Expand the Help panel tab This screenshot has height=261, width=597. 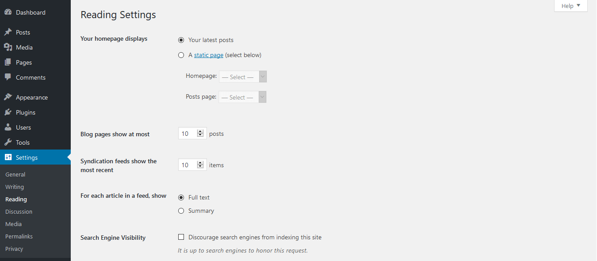(570, 6)
